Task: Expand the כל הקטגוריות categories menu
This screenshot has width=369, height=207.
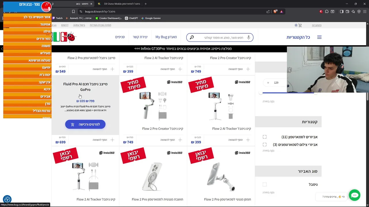Action: [298, 37]
